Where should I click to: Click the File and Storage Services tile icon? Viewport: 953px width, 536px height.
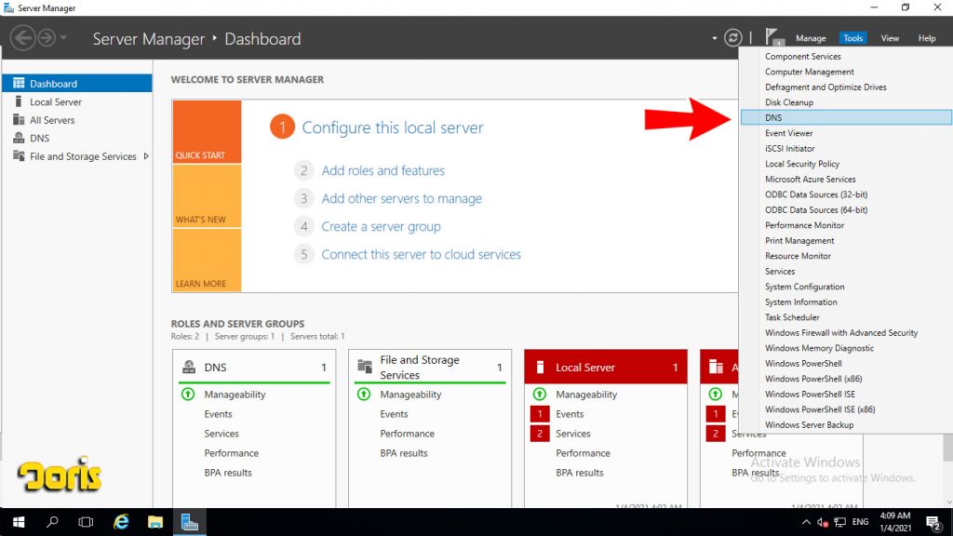pyautogui.click(x=365, y=367)
